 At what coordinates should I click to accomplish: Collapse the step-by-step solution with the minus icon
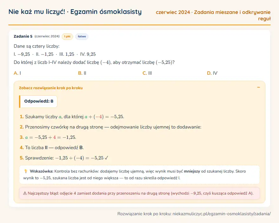[258, 87]
